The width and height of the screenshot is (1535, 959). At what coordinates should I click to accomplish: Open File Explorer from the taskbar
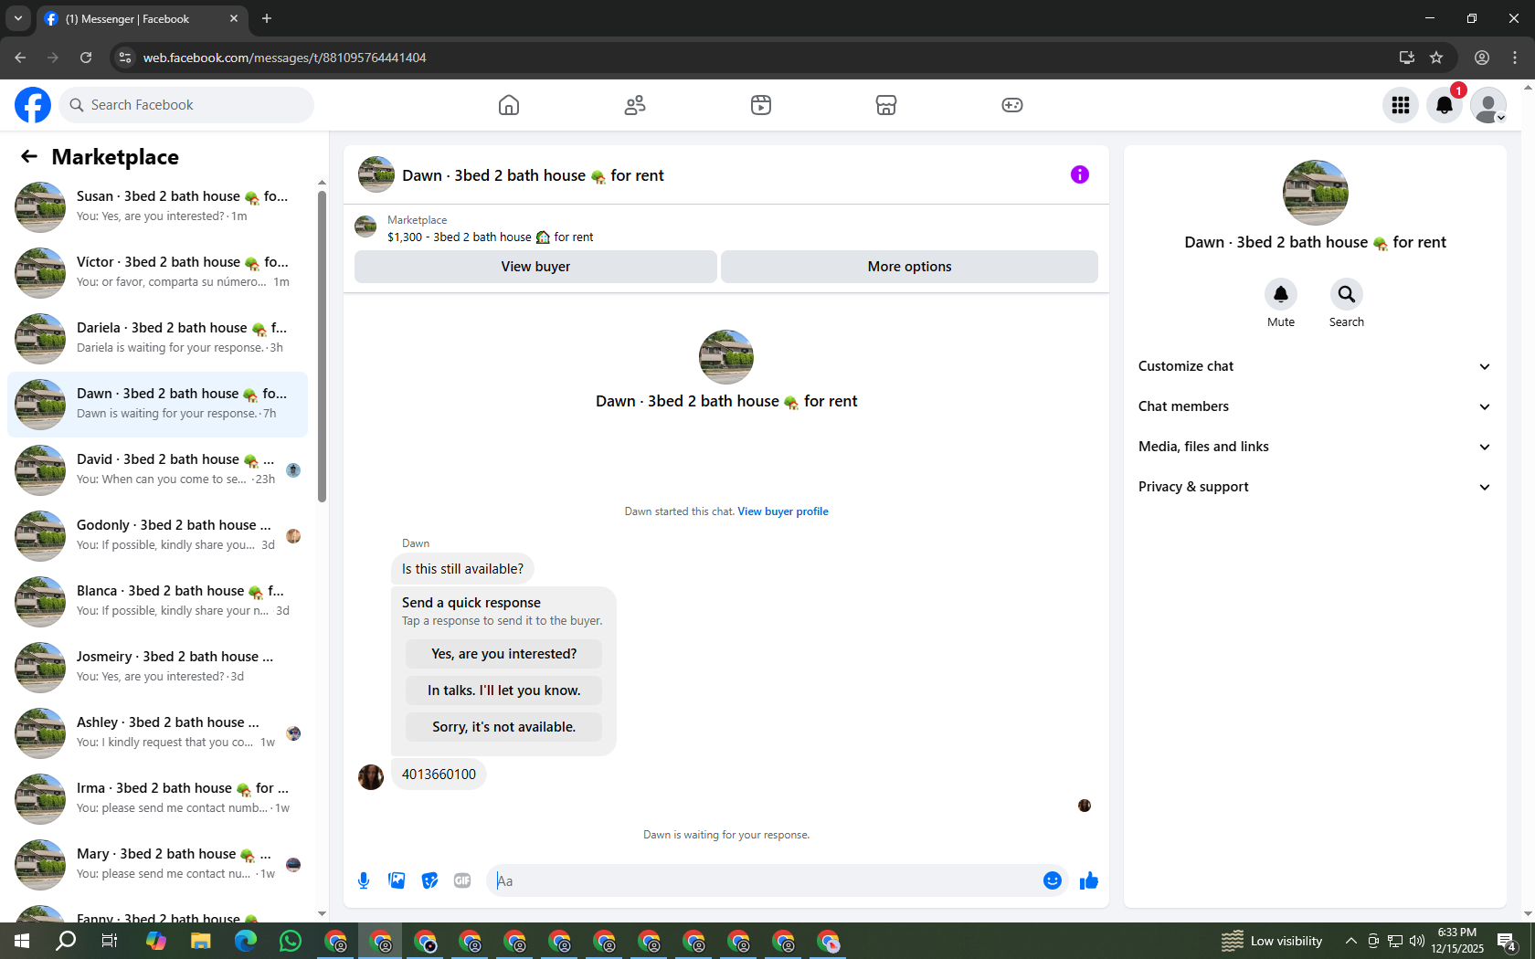coord(201,941)
